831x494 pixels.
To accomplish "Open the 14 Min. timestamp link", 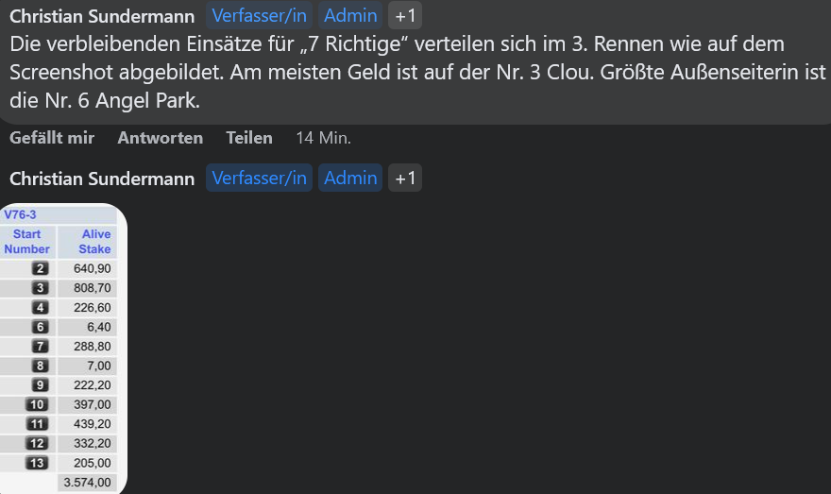I will 323,138.
